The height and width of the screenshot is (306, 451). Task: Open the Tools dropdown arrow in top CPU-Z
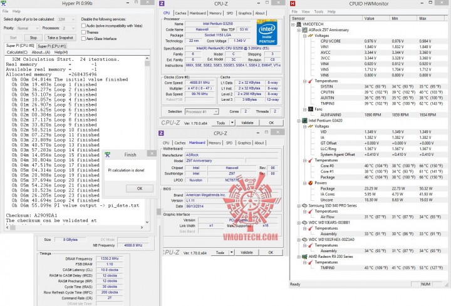point(232,123)
